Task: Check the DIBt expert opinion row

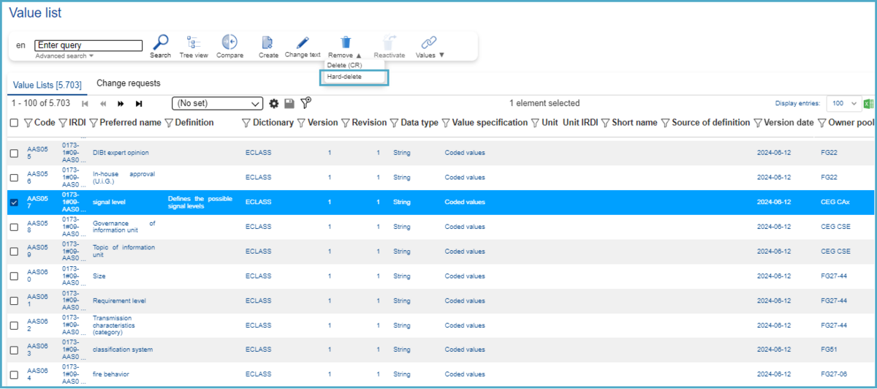Action: point(15,153)
